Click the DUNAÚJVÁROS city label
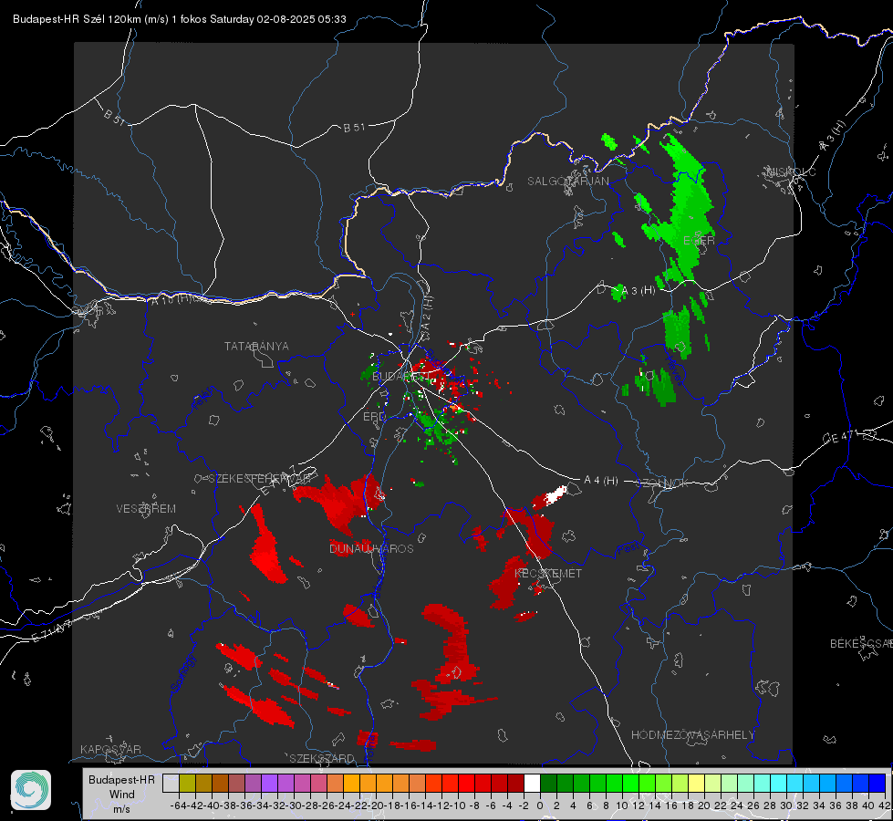893x821 pixels. (371, 548)
